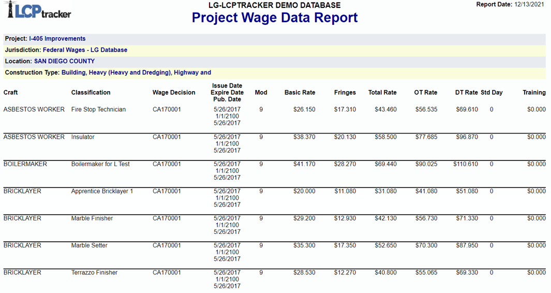Select the Terrazzo Finisher classification
Screen dimensions: 551x293
(94, 273)
